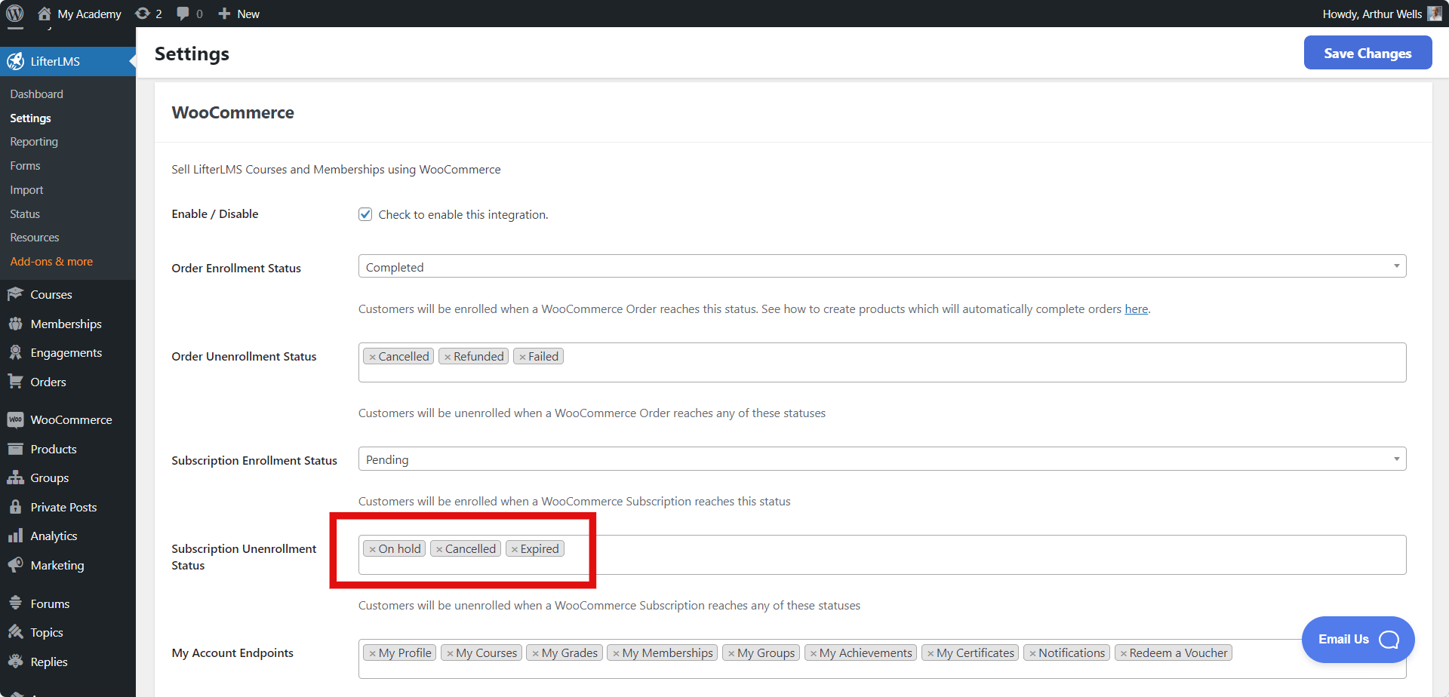This screenshot has height=697, width=1449.
Task: Click the Order Enrollment Status dropdown arrow
Action: (x=1396, y=266)
